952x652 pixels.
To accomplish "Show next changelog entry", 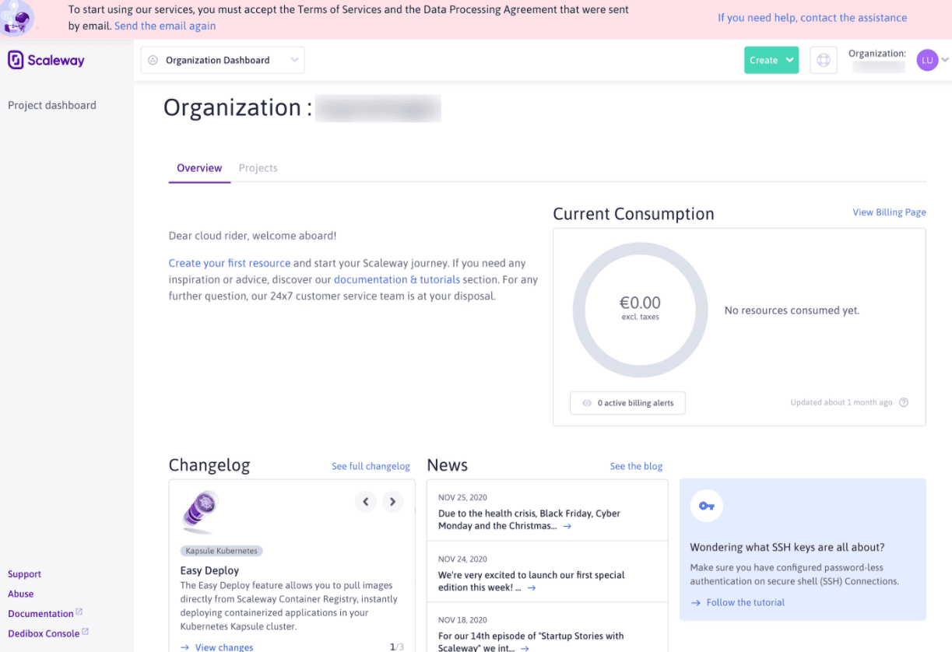I will 392,502.
